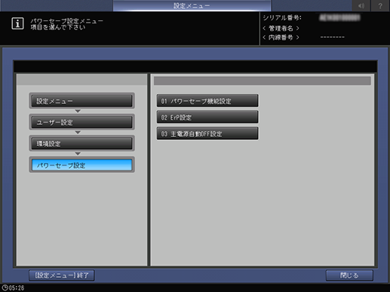Select the 設定メニュー top tab
Screen dimensions: 390x292
tap(192, 5)
